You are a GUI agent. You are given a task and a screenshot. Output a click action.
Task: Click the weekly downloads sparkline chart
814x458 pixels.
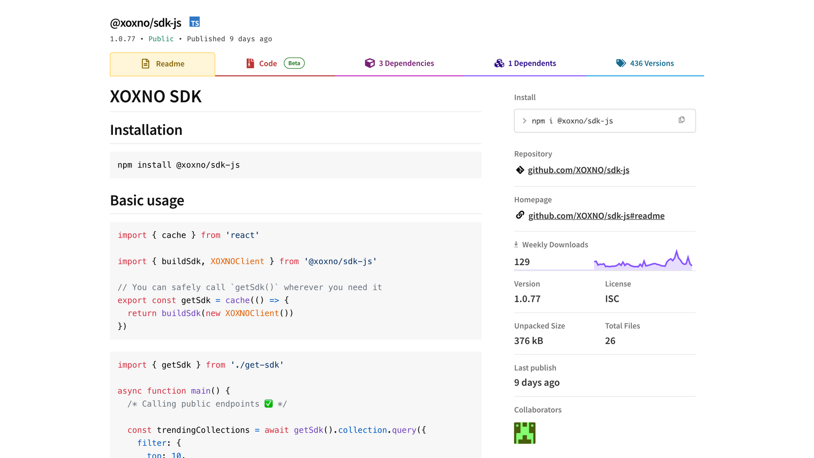coord(643,261)
